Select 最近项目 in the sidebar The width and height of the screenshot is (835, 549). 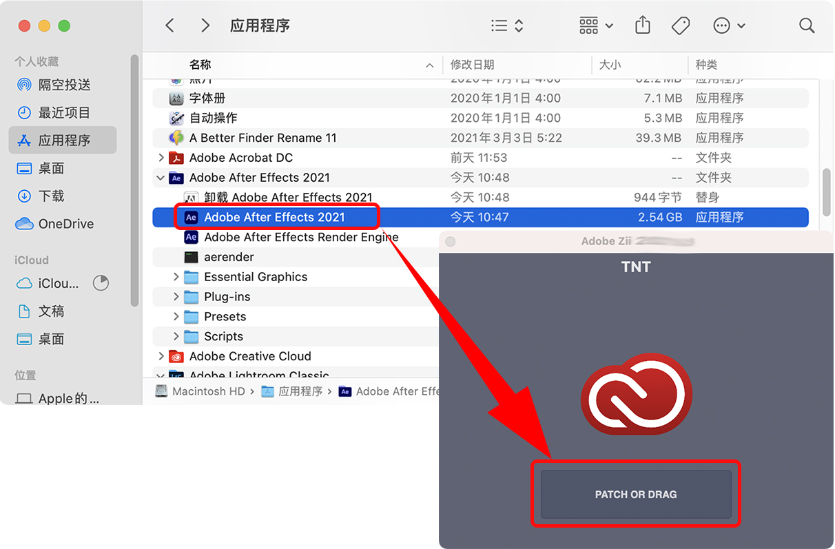click(63, 112)
